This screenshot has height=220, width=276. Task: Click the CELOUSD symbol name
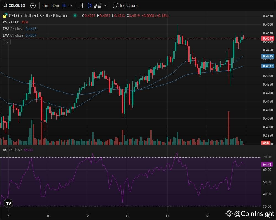coord(17,5)
